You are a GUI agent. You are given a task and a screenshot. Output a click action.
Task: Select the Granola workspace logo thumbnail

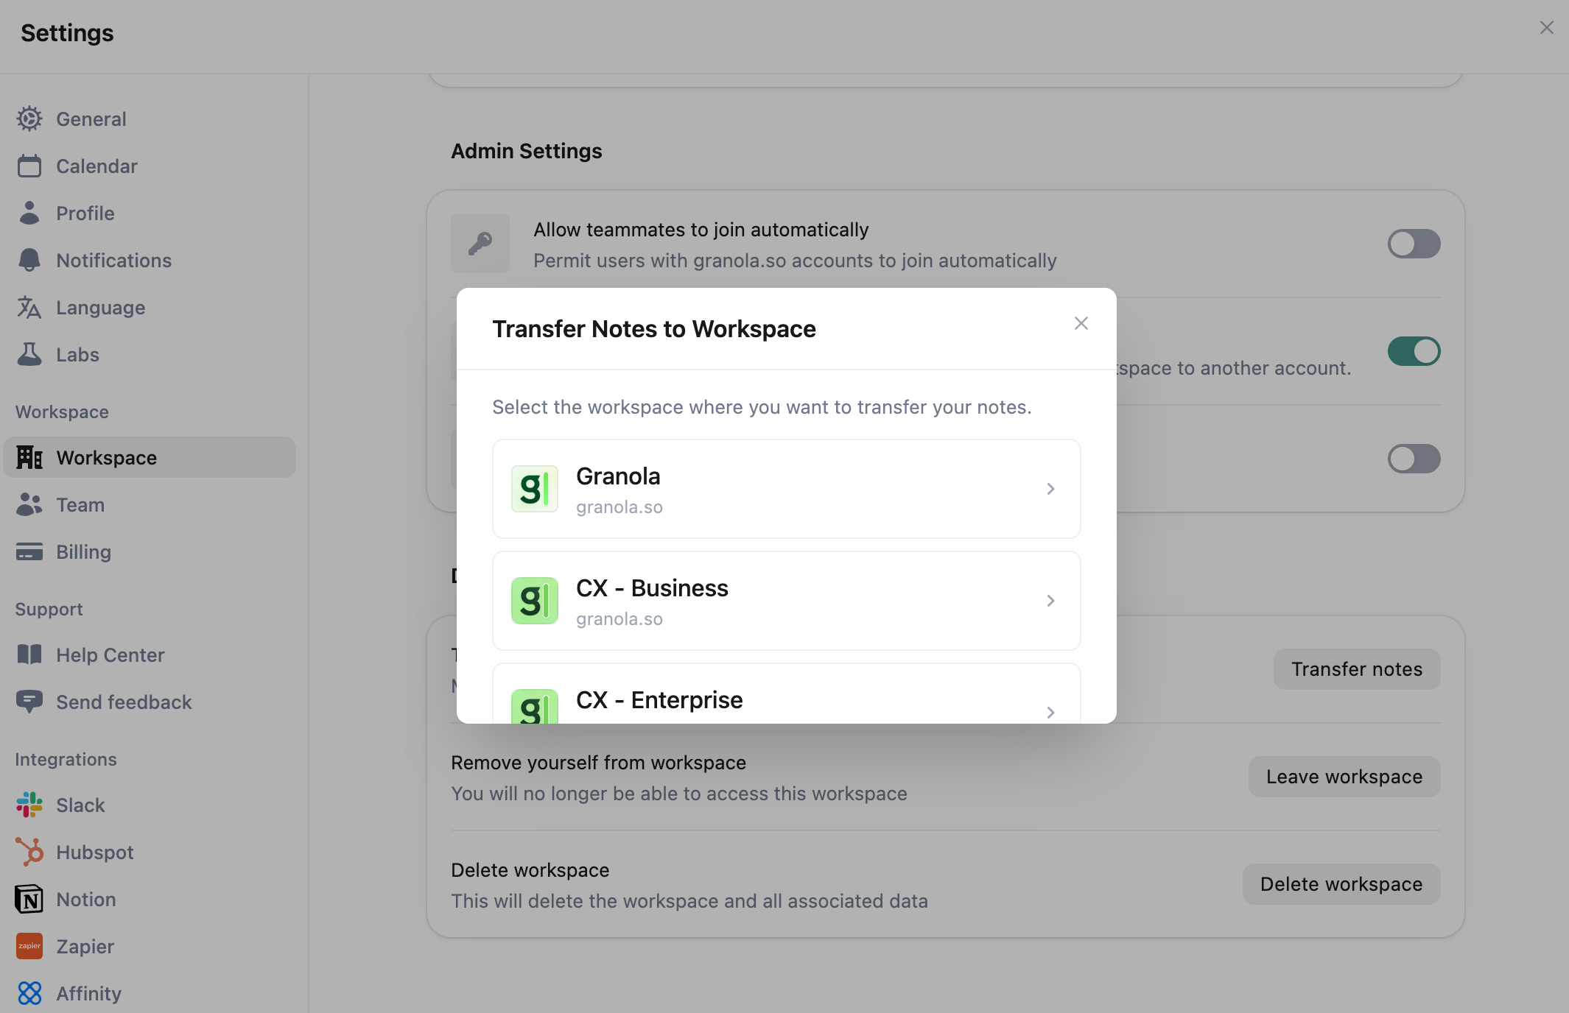click(x=535, y=489)
